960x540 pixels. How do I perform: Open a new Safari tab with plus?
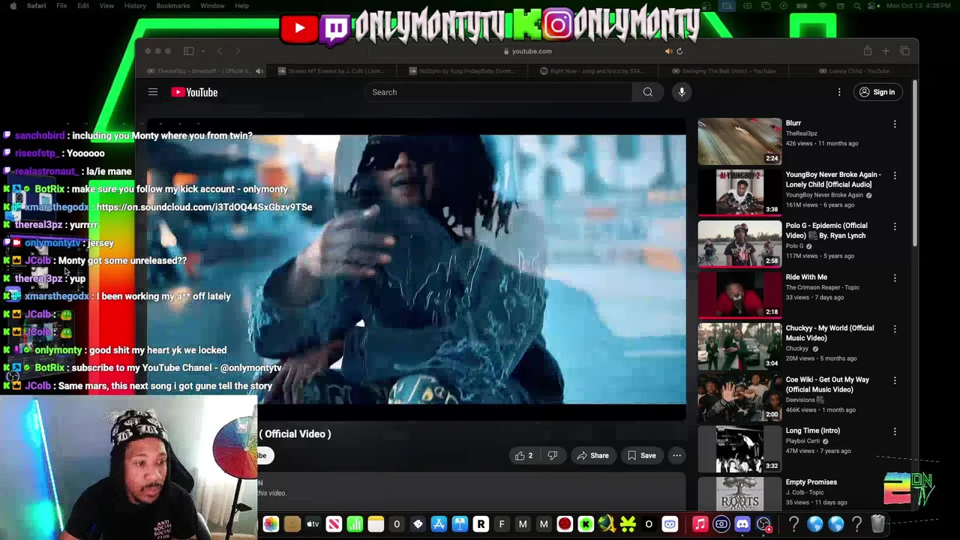(886, 51)
